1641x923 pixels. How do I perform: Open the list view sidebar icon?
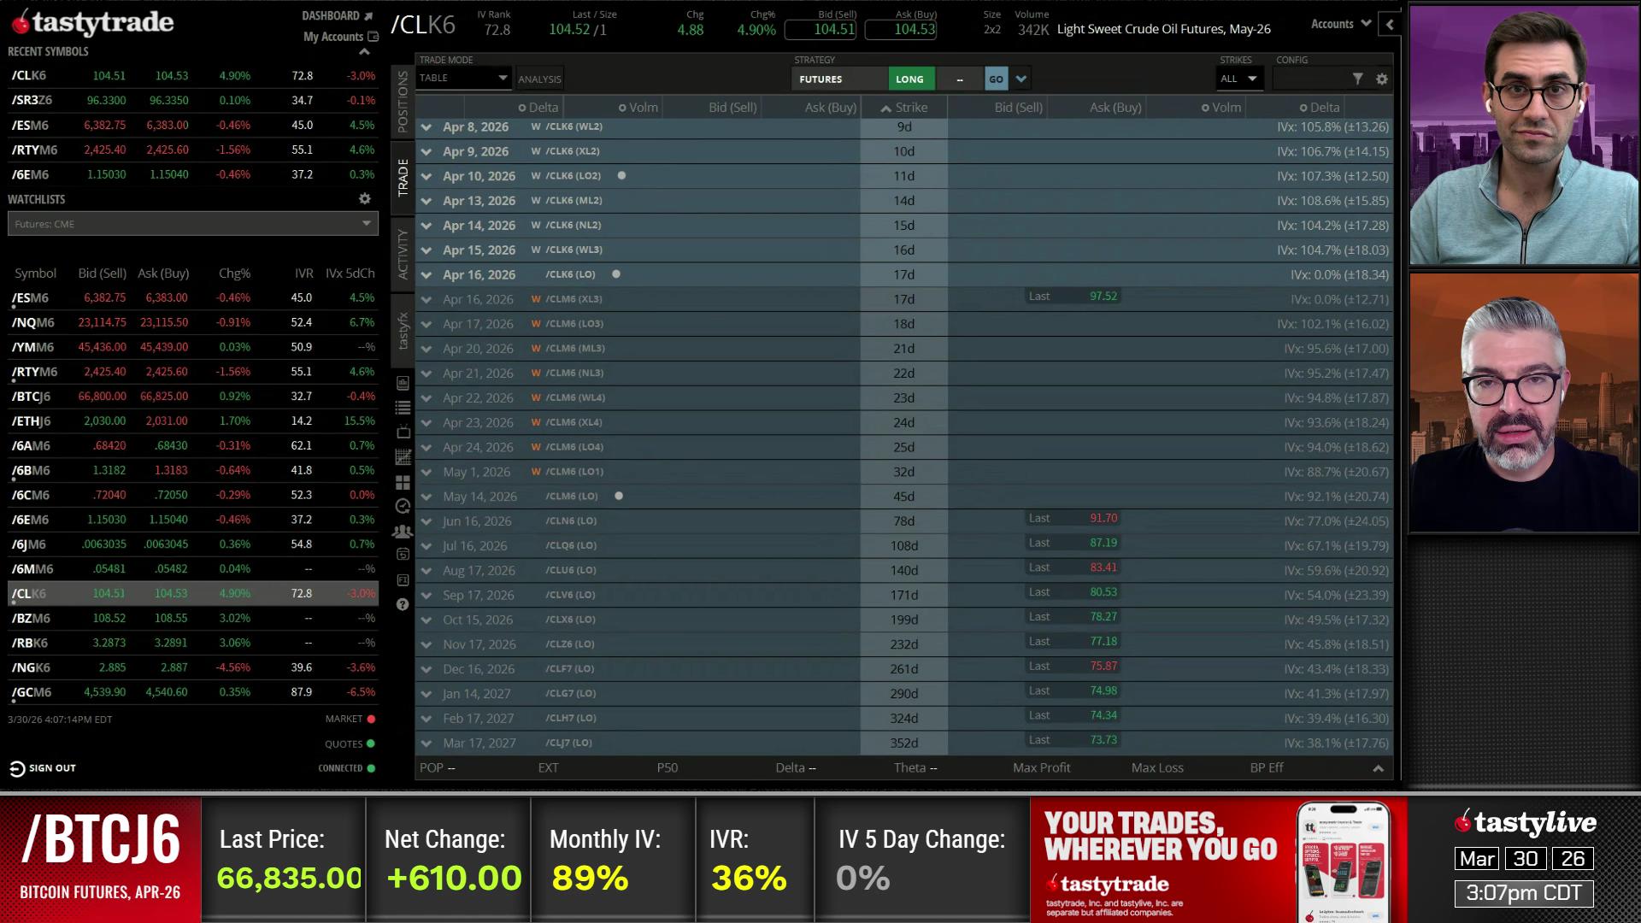click(403, 408)
